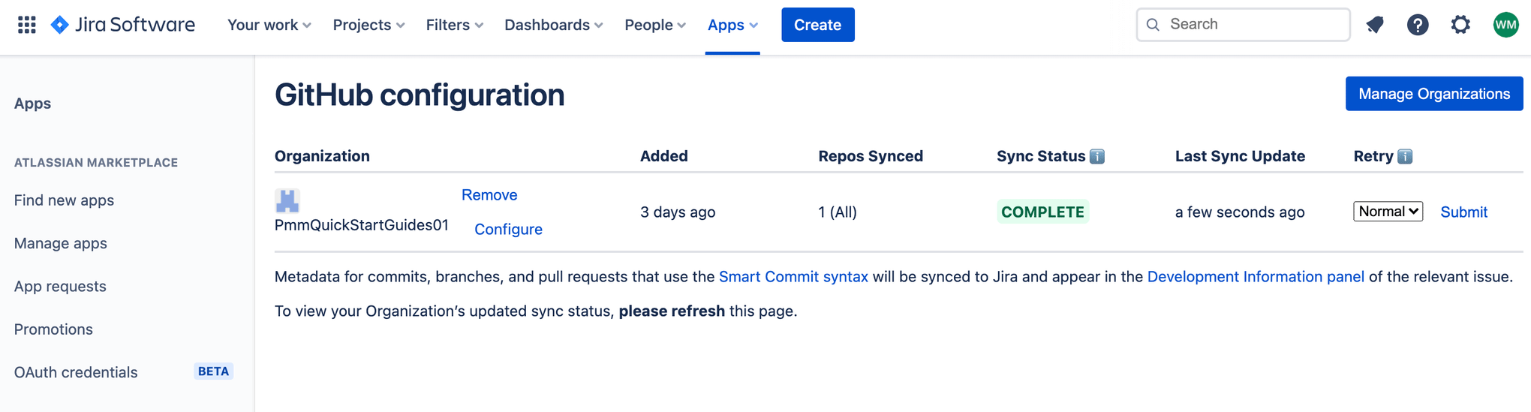Open the Your work menu

pos(269,25)
